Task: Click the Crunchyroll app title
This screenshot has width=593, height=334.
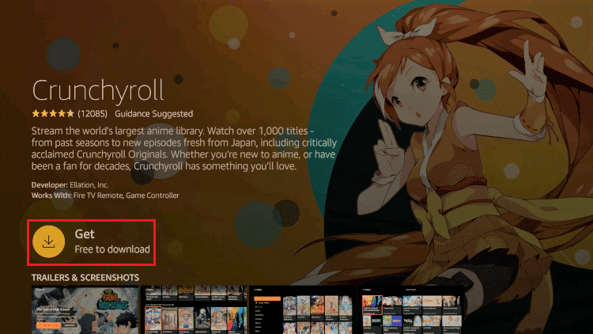Action: tap(98, 90)
